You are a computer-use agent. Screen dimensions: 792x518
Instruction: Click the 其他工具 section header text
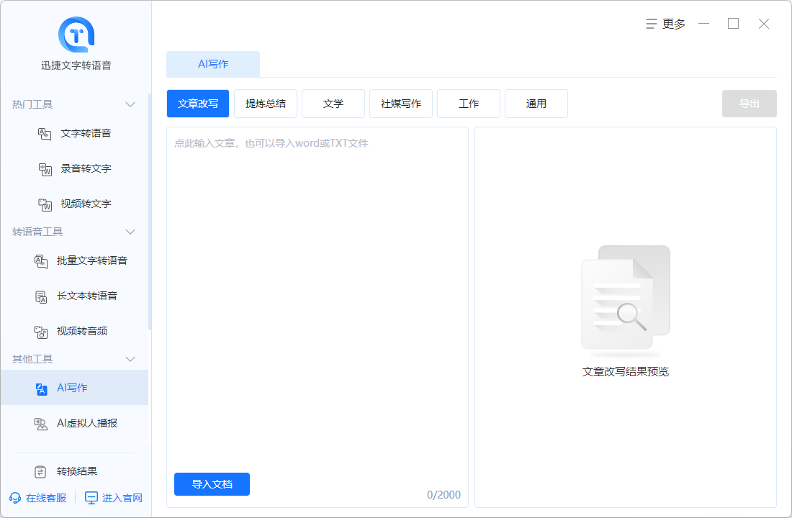point(32,359)
